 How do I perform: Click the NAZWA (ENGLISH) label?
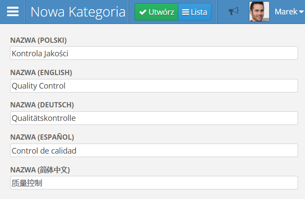pos(41,72)
